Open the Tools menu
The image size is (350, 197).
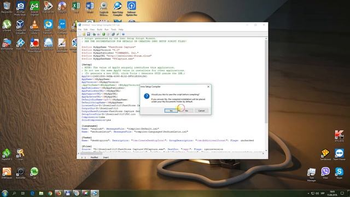click(x=114, y=30)
